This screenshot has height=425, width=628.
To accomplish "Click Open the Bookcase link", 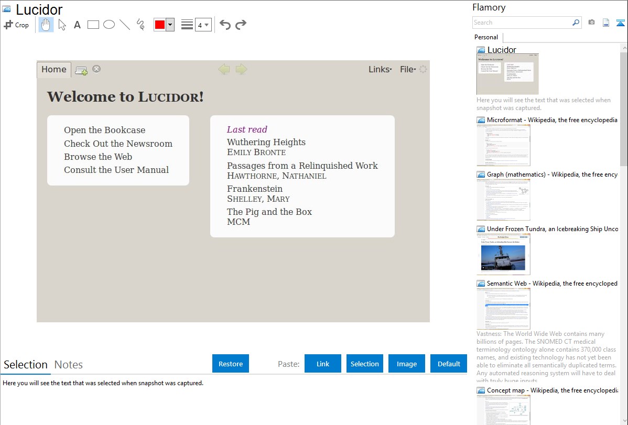I will (x=104, y=130).
